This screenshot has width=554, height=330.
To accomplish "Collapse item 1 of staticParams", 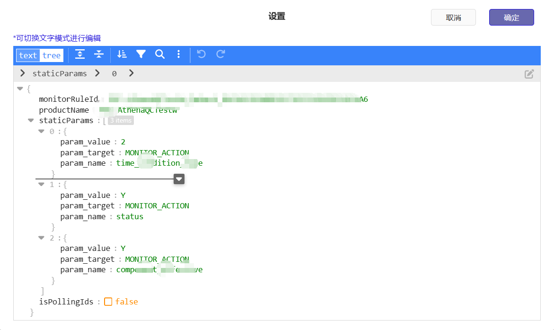I will (42, 184).
